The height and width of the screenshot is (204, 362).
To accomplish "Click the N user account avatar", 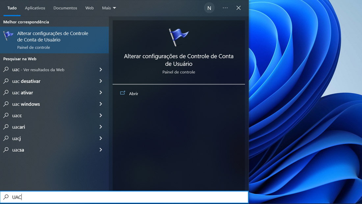I will pos(209,8).
